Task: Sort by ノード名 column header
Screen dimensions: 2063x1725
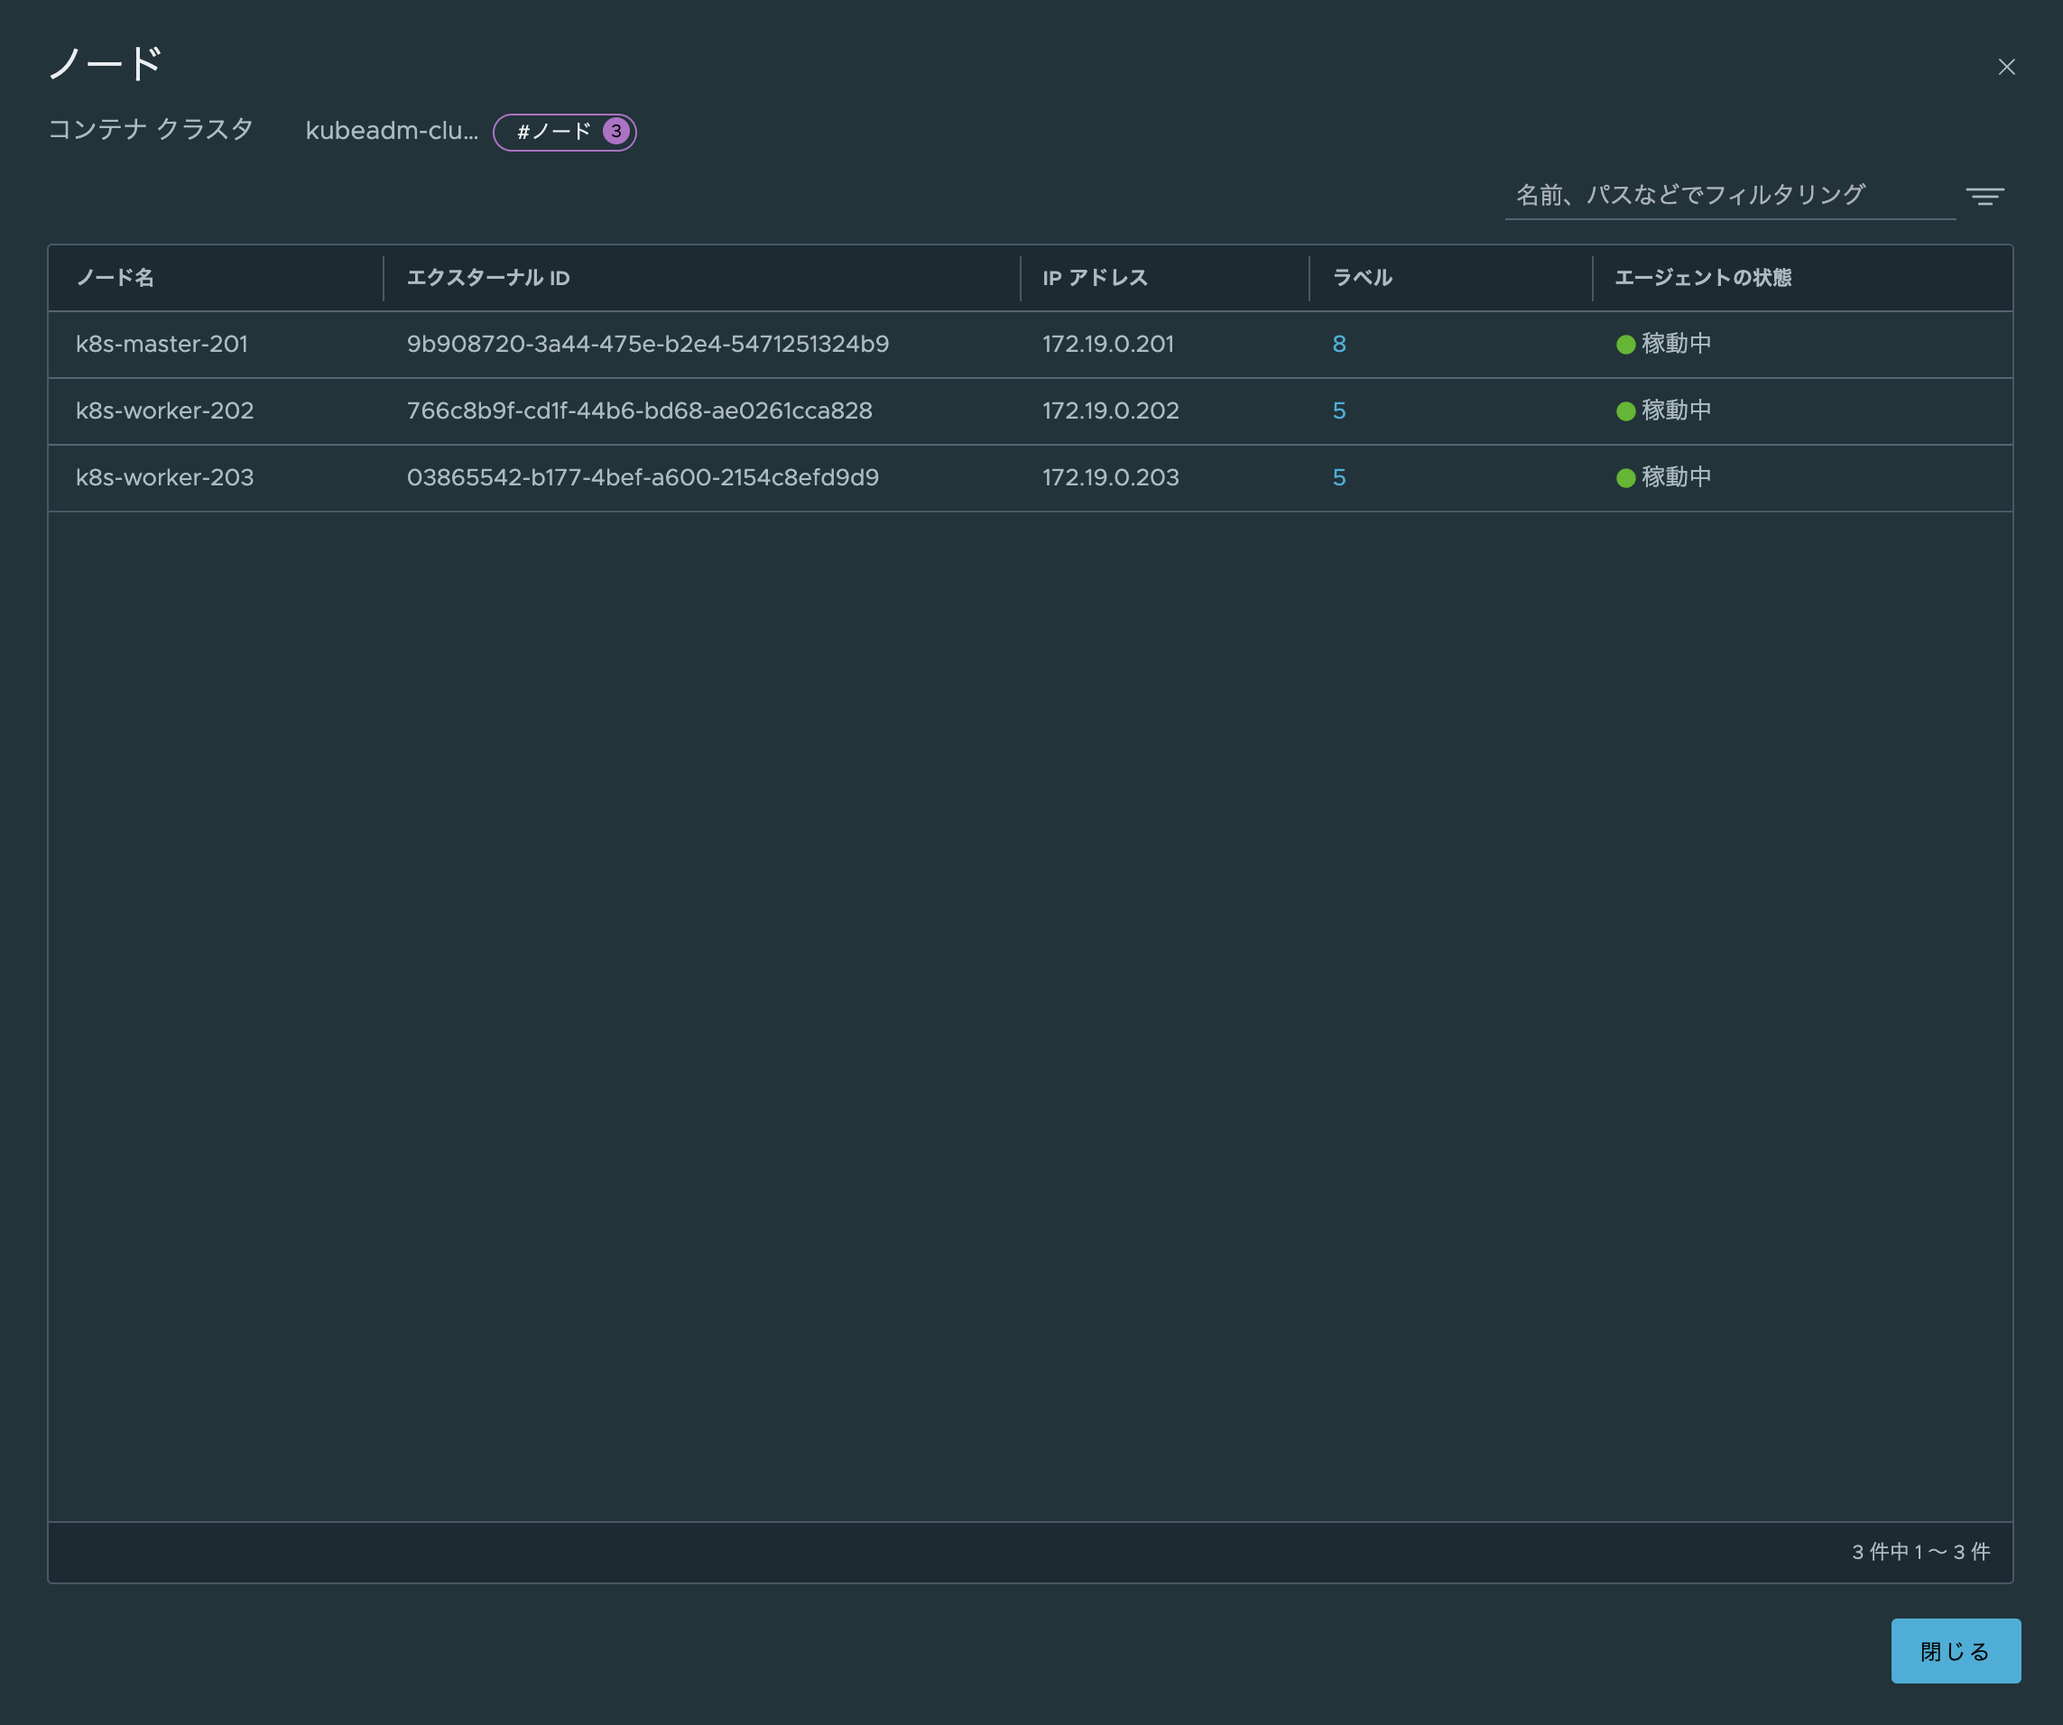Action: [115, 278]
